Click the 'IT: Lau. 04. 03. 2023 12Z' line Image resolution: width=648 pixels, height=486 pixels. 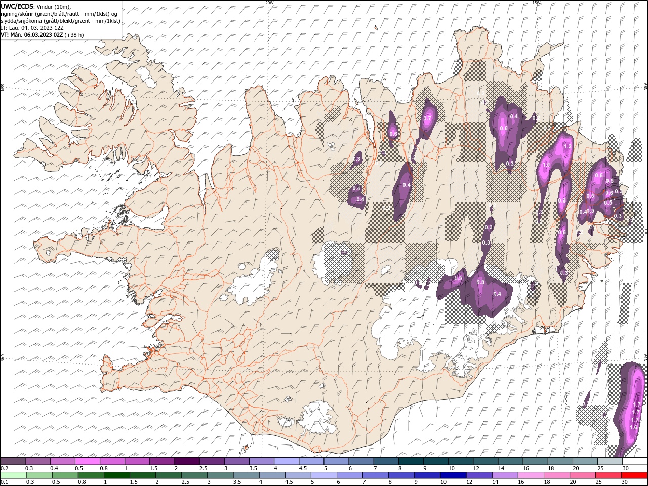[x=31, y=28]
